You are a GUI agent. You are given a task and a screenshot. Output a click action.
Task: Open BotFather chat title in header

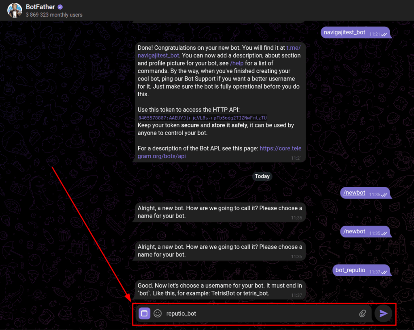[40, 7]
